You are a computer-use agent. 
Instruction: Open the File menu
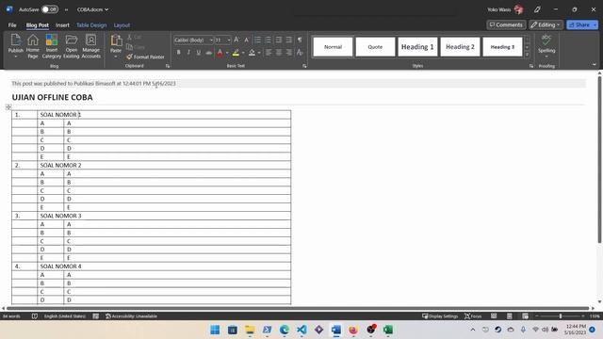click(12, 25)
